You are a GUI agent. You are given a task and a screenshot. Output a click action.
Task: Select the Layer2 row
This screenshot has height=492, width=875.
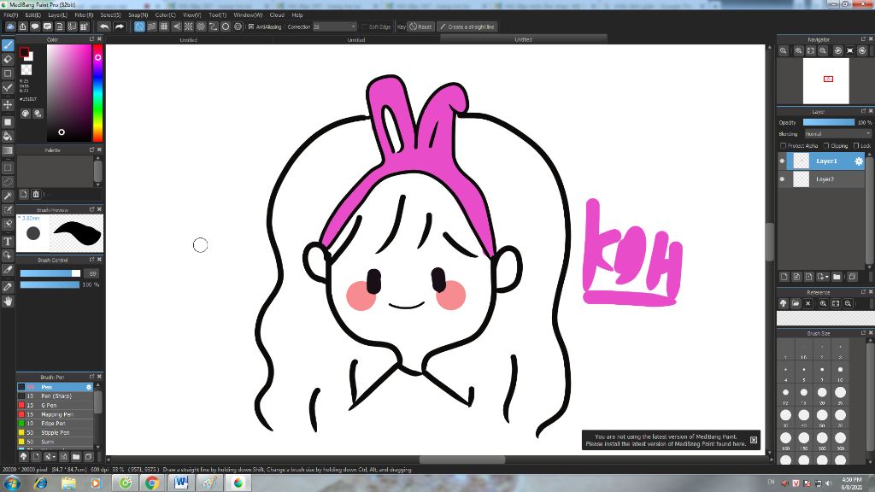click(x=823, y=179)
